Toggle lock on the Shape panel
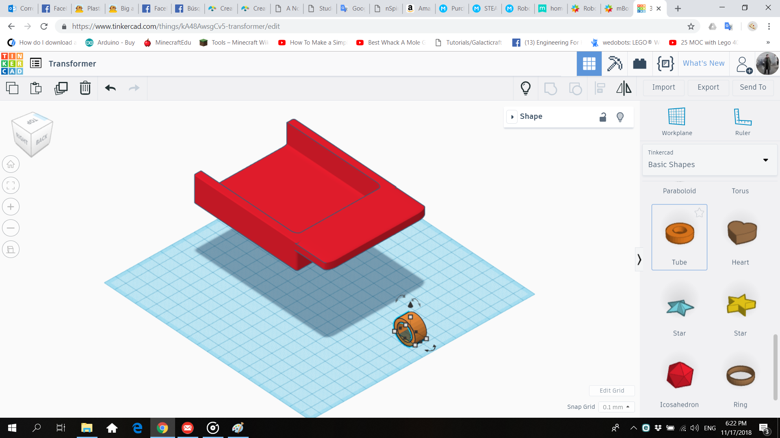The height and width of the screenshot is (438, 780). pos(603,117)
